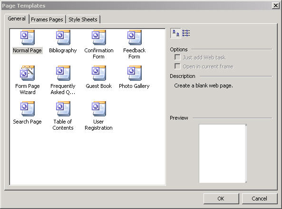Open the Style Sheets tab
The image size is (282, 209).
tap(83, 19)
